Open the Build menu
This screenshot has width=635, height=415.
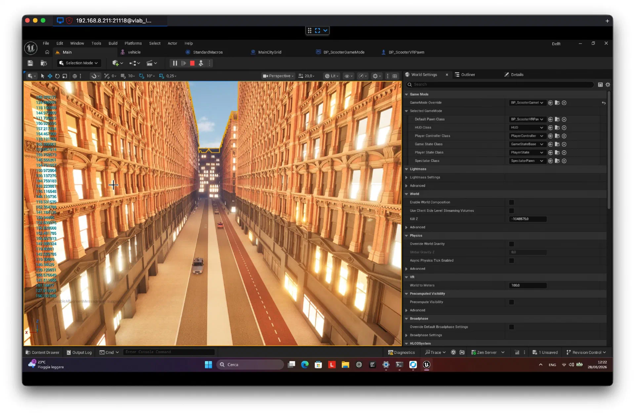113,43
